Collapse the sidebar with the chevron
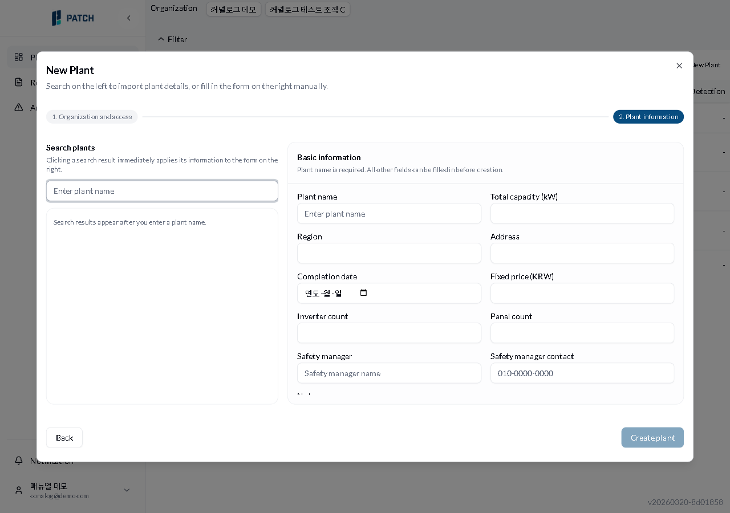The height and width of the screenshot is (513, 730). tap(129, 18)
